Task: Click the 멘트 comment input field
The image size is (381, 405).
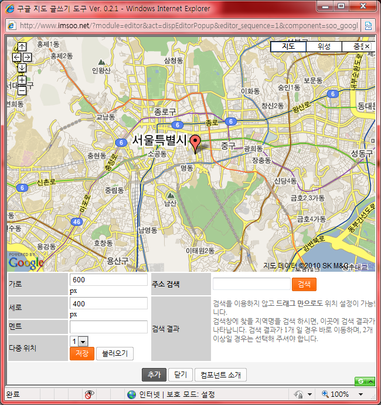Action: [x=108, y=327]
